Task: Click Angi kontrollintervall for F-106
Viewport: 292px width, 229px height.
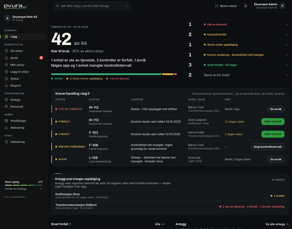Action: pyautogui.click(x=268, y=147)
